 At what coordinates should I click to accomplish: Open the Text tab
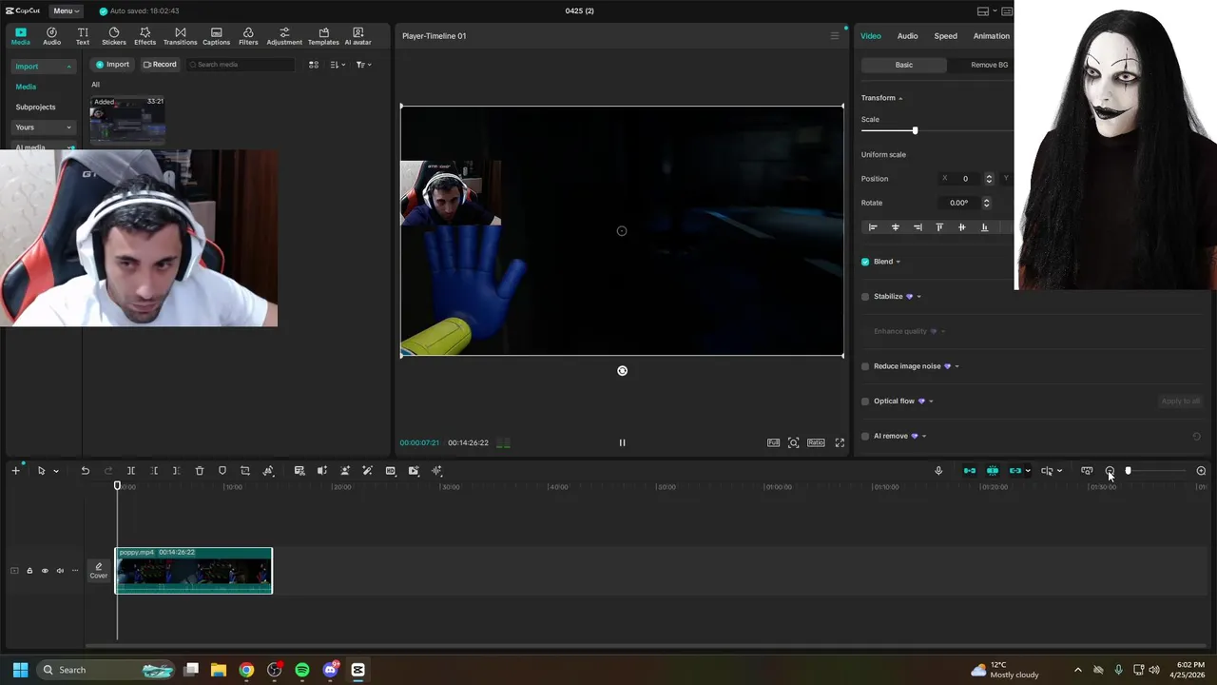point(83,36)
